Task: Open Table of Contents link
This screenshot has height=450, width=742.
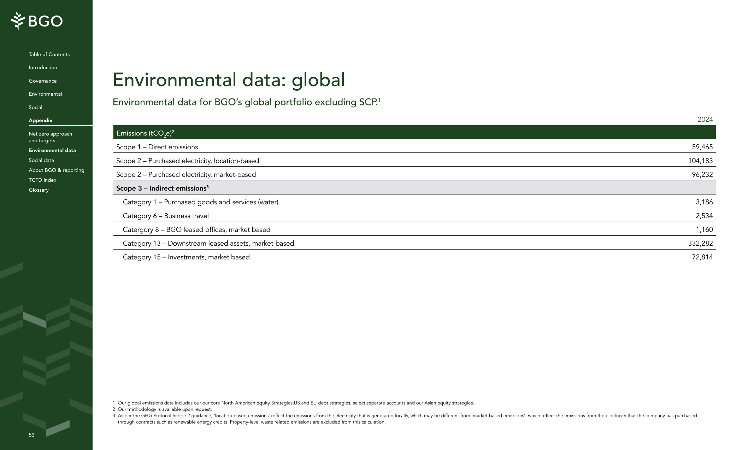Action: 49,54
